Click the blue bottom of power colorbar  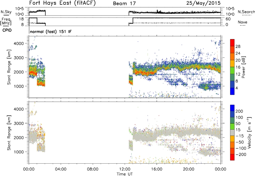click(x=232, y=91)
